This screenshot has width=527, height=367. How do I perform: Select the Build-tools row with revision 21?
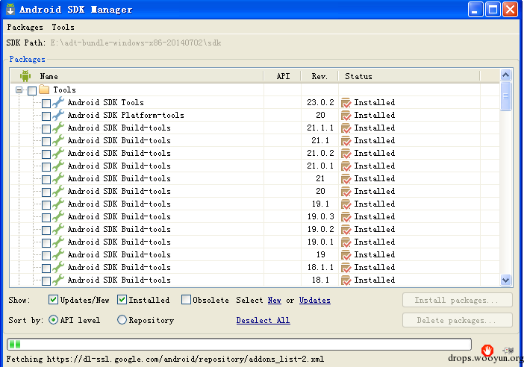coord(255,178)
